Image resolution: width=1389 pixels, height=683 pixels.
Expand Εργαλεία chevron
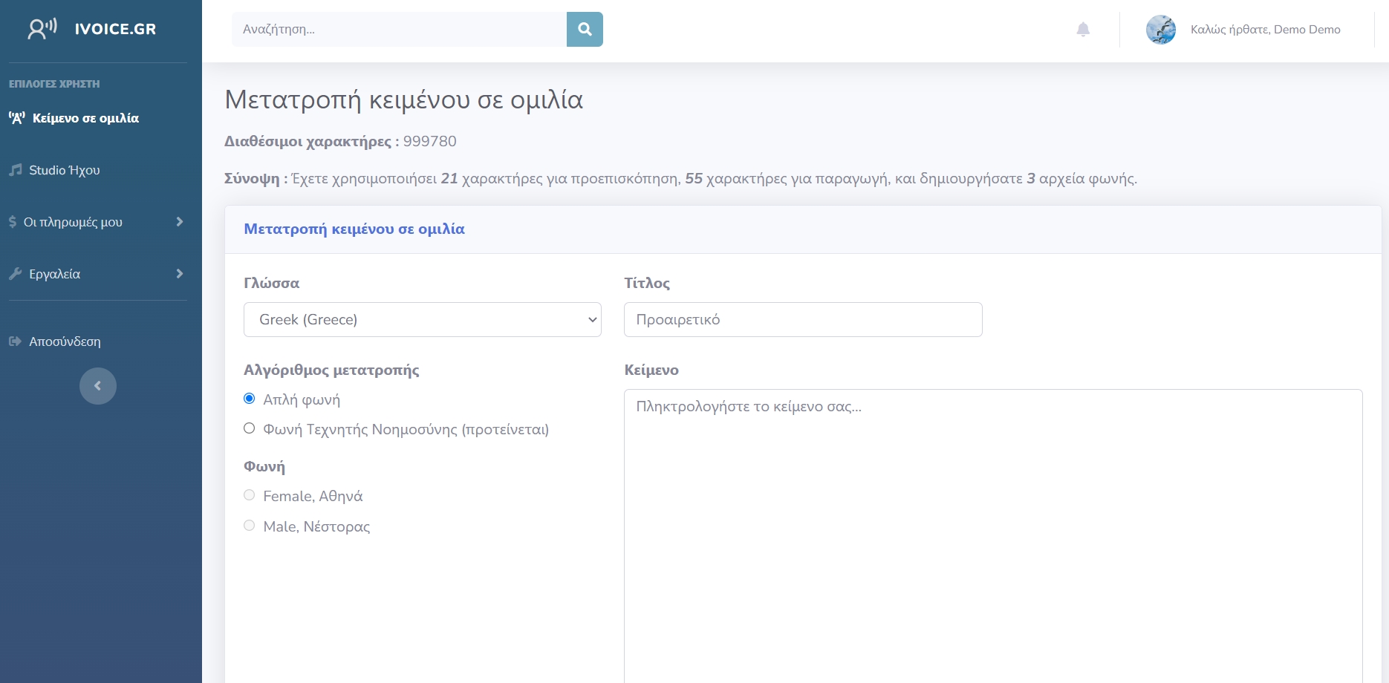(x=180, y=274)
